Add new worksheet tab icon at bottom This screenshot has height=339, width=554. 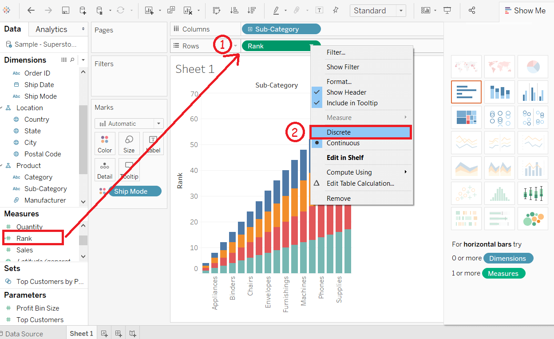pos(104,333)
